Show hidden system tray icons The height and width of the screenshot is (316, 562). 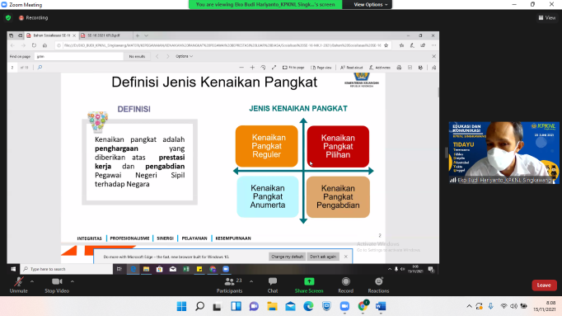pyautogui.click(x=469, y=306)
